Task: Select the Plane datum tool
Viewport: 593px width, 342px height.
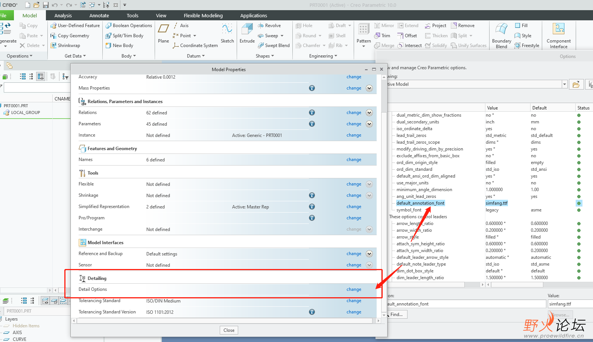Action: (163, 33)
